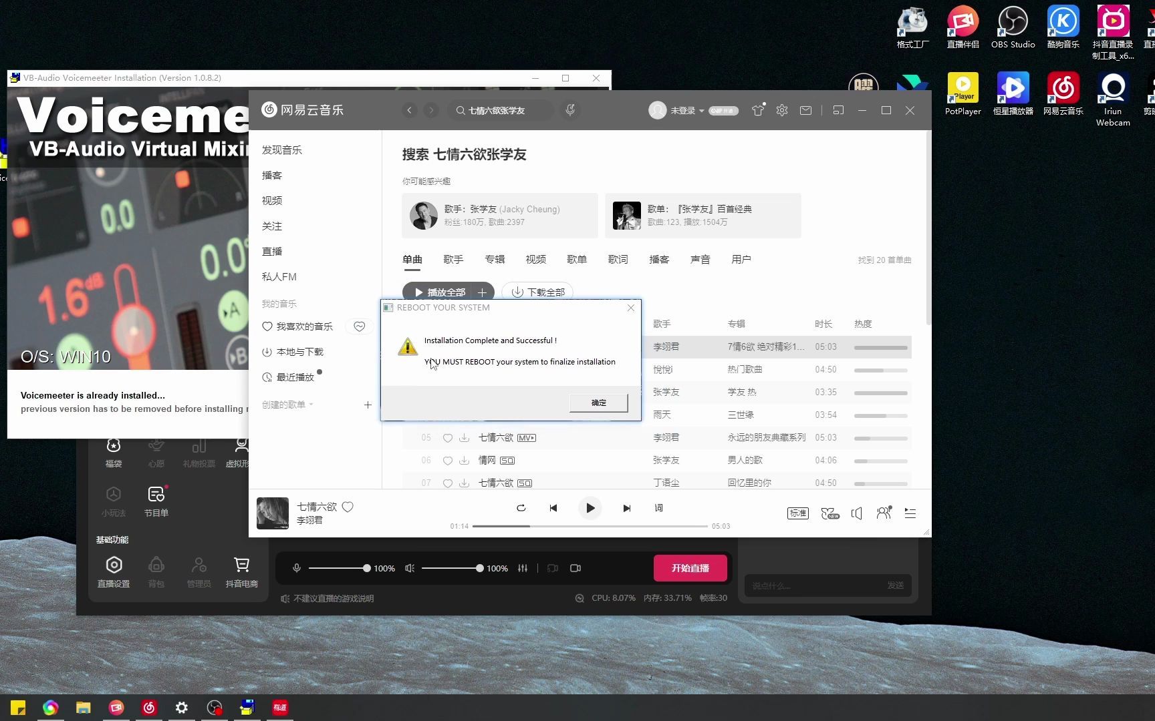The width and height of the screenshot is (1155, 721).
Task: Open listen-to-identify microphone icon beside search
Action: click(570, 110)
